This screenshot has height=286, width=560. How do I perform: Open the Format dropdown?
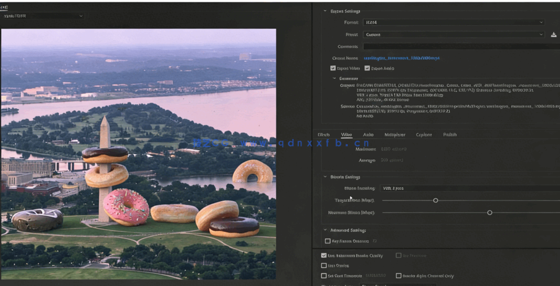coord(454,23)
